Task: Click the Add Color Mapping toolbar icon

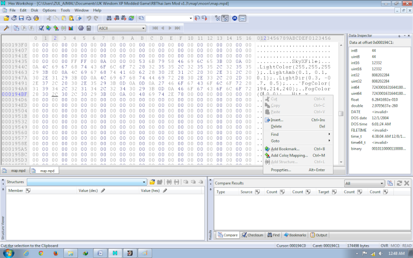Action: (x=56, y=28)
